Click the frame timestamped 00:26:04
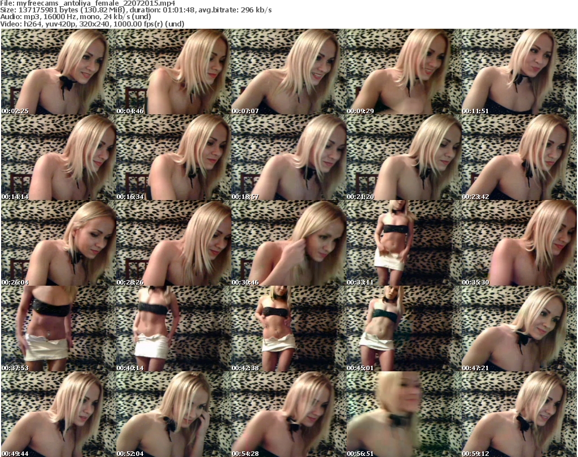 point(58,243)
